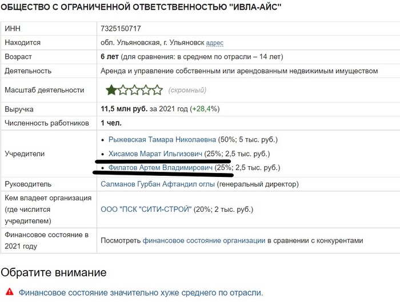Click the revenue value '11,5 млн руб.'
The width and height of the screenshot is (400, 302).
point(124,109)
